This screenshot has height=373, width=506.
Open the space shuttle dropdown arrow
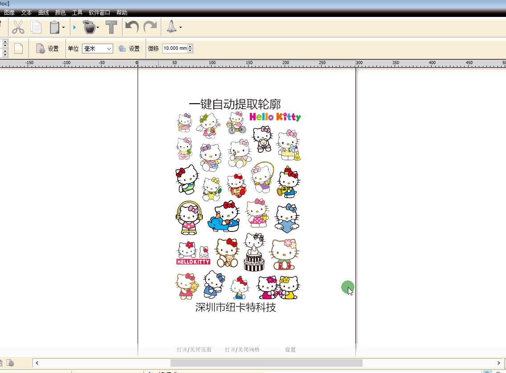pos(180,28)
